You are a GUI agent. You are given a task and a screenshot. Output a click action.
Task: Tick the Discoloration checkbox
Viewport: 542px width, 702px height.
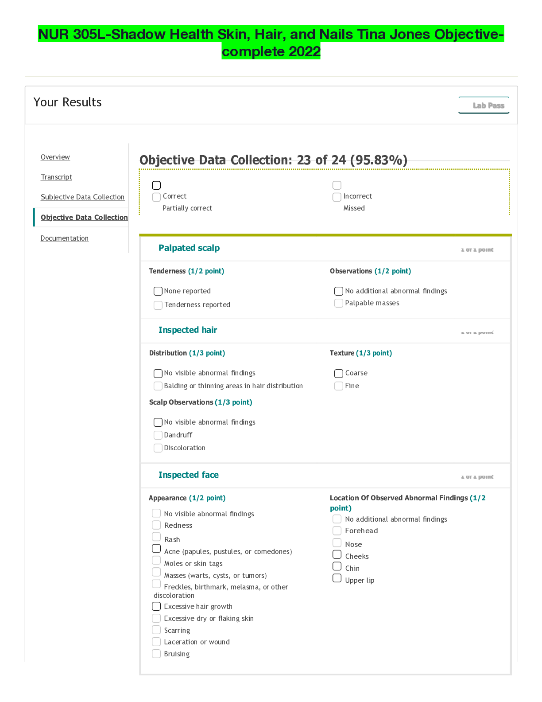click(x=158, y=448)
